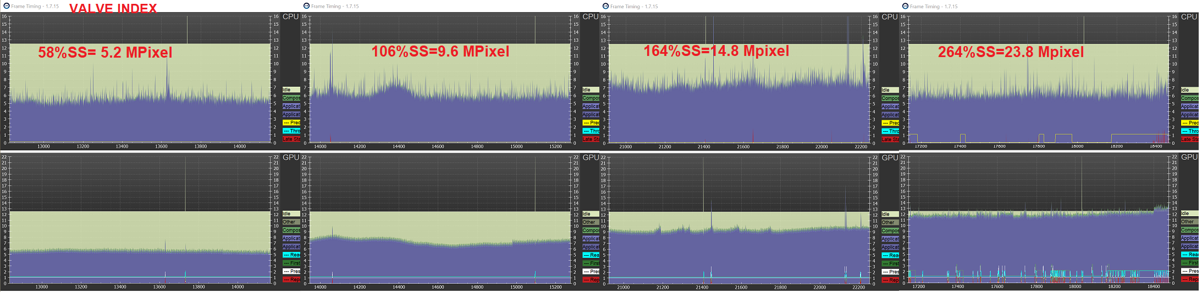
Task: Toggle Other series in 264%SS GPU legend
Action: (1190, 222)
